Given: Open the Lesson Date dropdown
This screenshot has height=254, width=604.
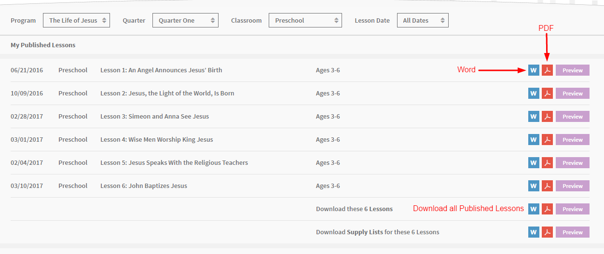Looking at the screenshot, I should [422, 20].
